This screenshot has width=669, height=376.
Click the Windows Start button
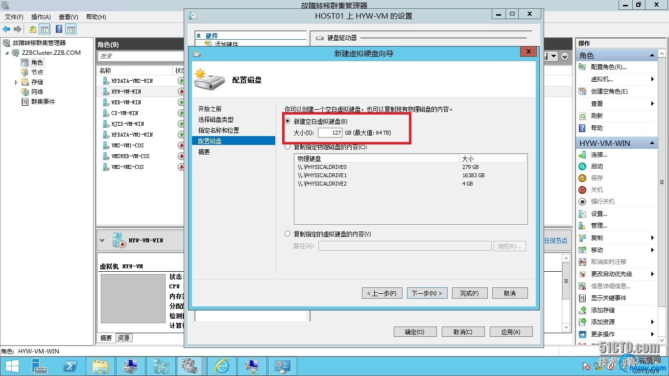point(12,366)
